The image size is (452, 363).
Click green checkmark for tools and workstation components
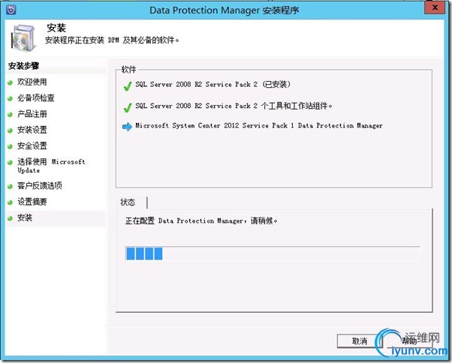click(127, 107)
